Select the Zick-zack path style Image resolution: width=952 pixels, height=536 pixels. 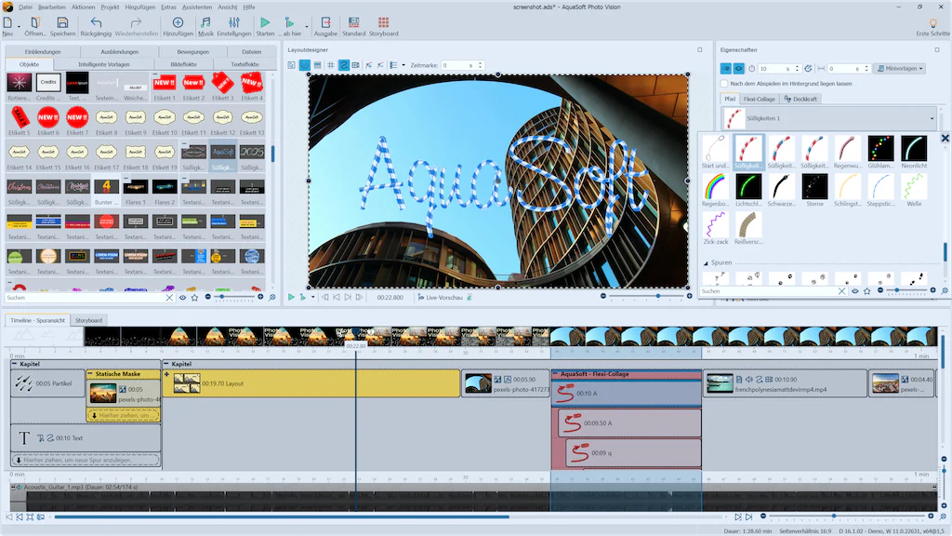(716, 228)
